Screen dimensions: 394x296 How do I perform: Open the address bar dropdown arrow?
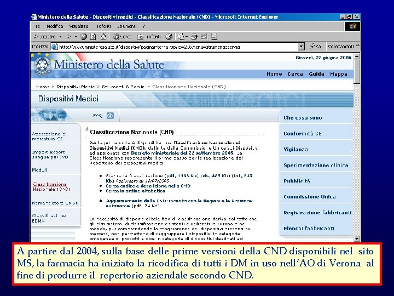coord(302,47)
